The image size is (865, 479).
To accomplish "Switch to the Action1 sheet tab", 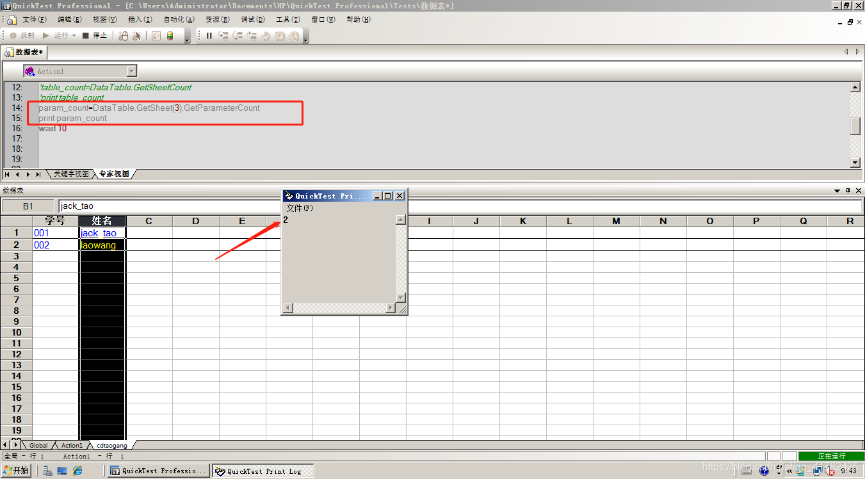I will click(x=72, y=445).
